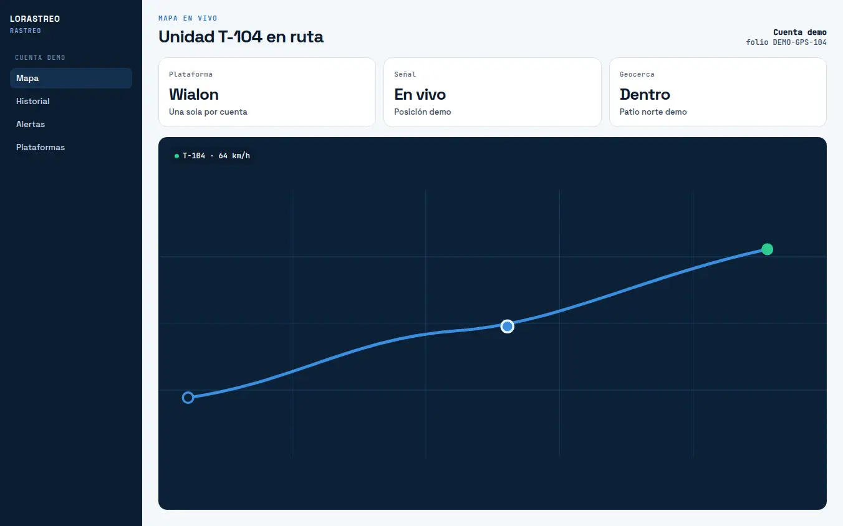Open the Plataforma Wialon card
The height and width of the screenshot is (526, 843).
point(267,92)
